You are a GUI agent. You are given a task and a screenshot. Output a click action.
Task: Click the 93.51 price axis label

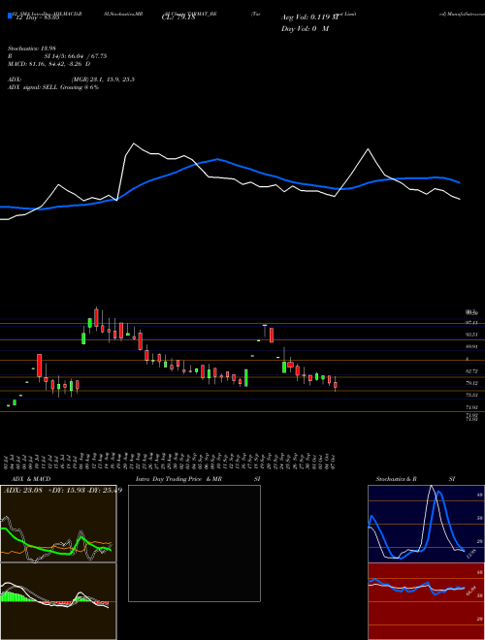point(472,335)
